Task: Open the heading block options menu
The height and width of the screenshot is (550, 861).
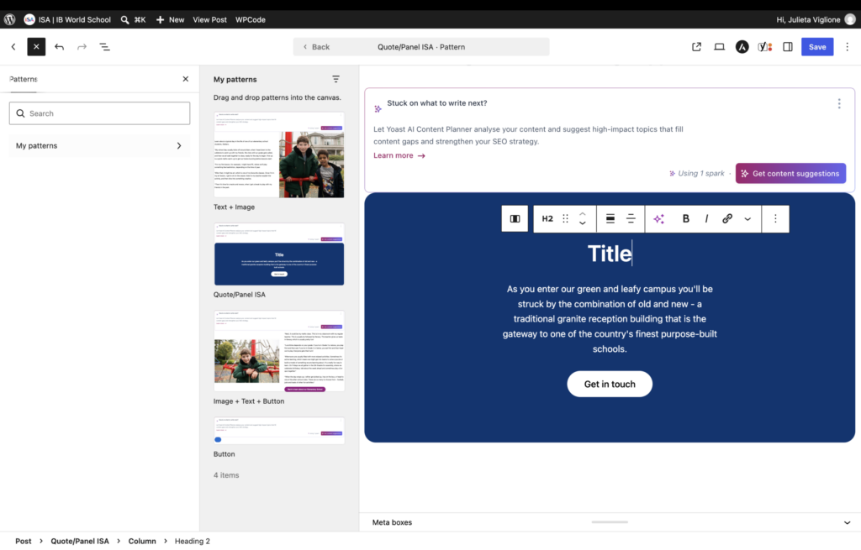Action: (x=775, y=219)
